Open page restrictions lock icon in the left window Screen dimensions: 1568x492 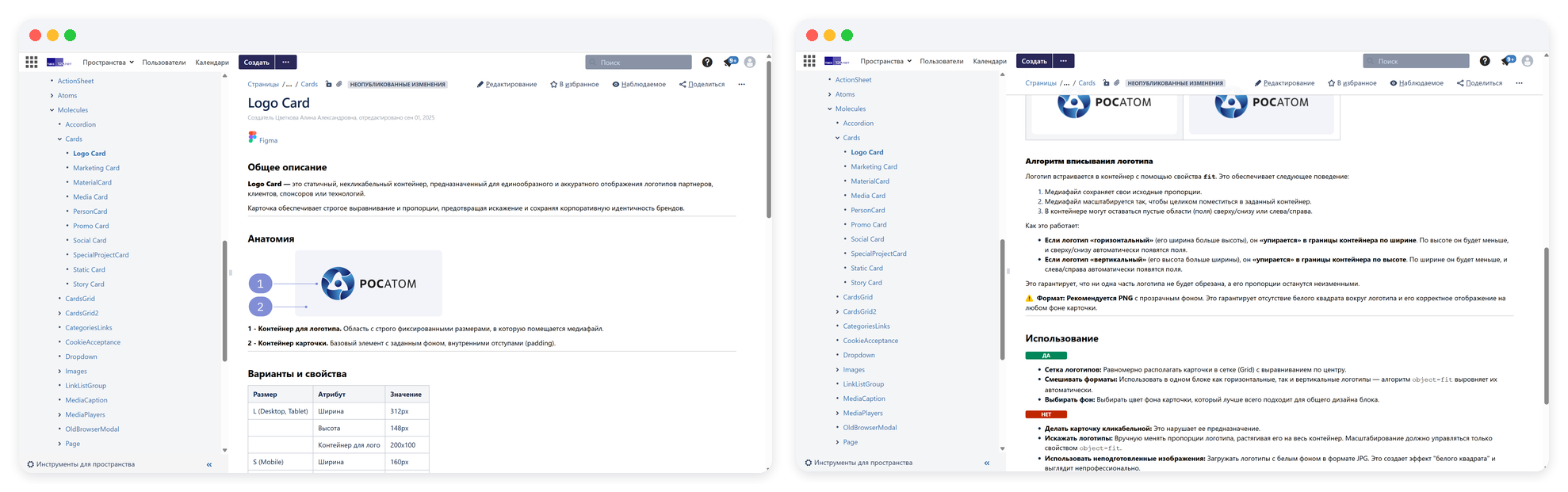tap(328, 84)
